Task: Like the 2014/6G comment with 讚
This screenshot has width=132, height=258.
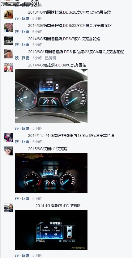Action: click(x=17, y=45)
